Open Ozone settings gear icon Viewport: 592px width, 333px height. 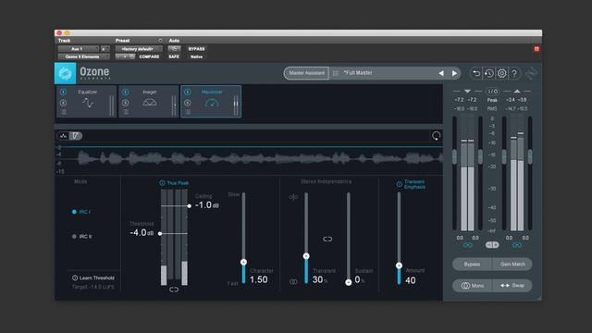[501, 73]
